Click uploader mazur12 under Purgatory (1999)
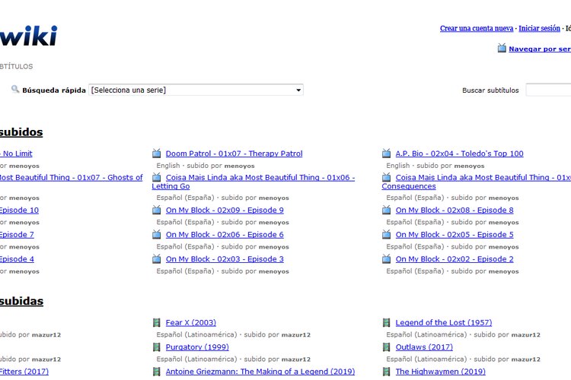 coord(295,359)
